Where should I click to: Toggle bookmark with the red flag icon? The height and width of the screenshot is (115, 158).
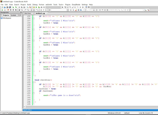pyautogui.click(x=8, y=10)
